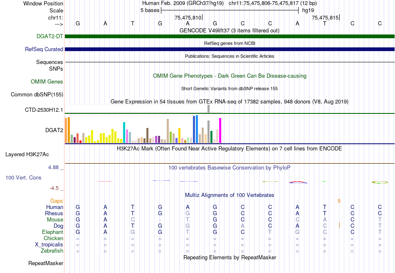Screen dimensions: 395x273
Task: Click the Sequences side label
Action: click(x=49, y=62)
